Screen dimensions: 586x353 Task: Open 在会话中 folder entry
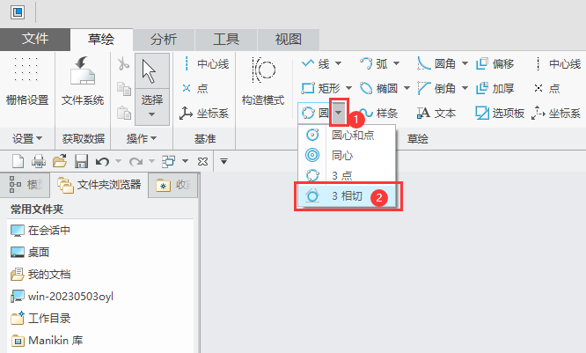(x=40, y=231)
